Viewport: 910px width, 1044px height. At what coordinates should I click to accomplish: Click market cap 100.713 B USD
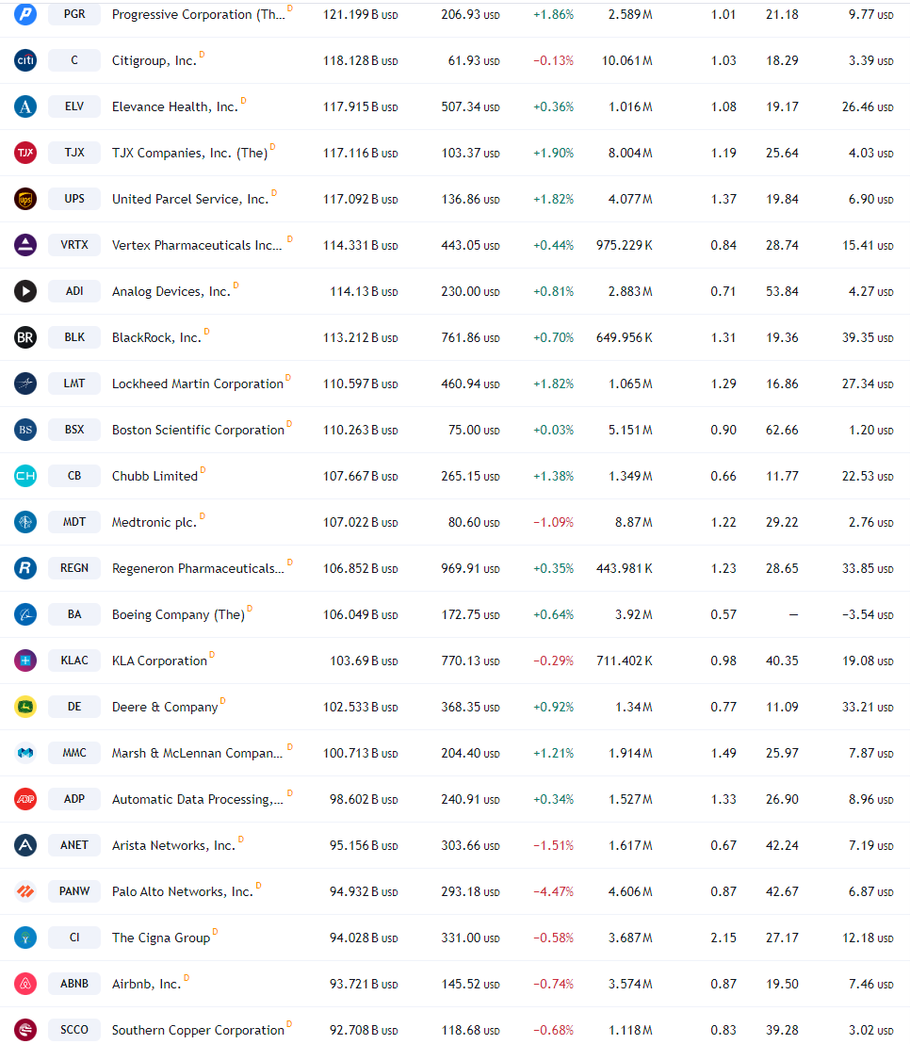[360, 753]
